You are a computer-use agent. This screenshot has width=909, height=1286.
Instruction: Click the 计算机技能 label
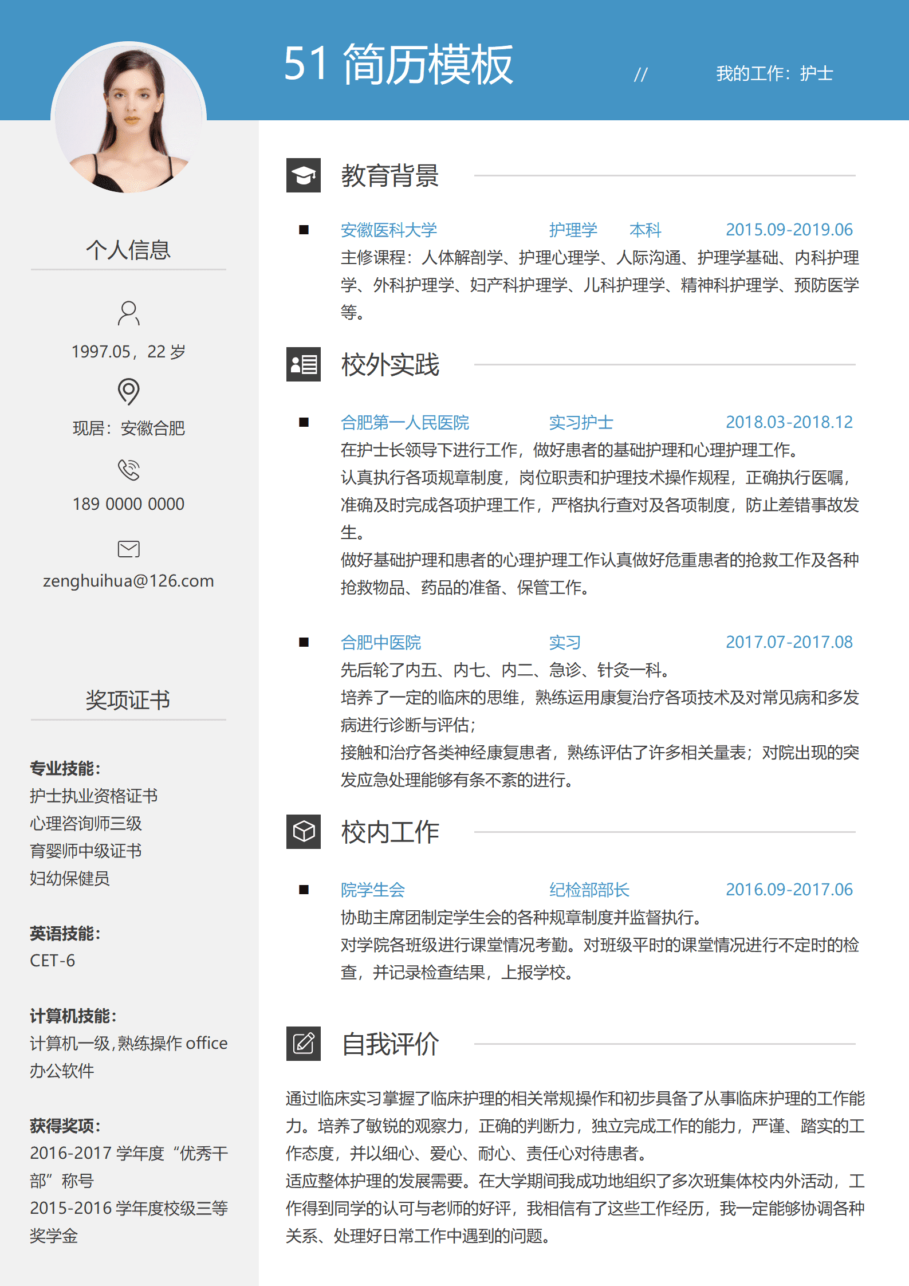73,1016
